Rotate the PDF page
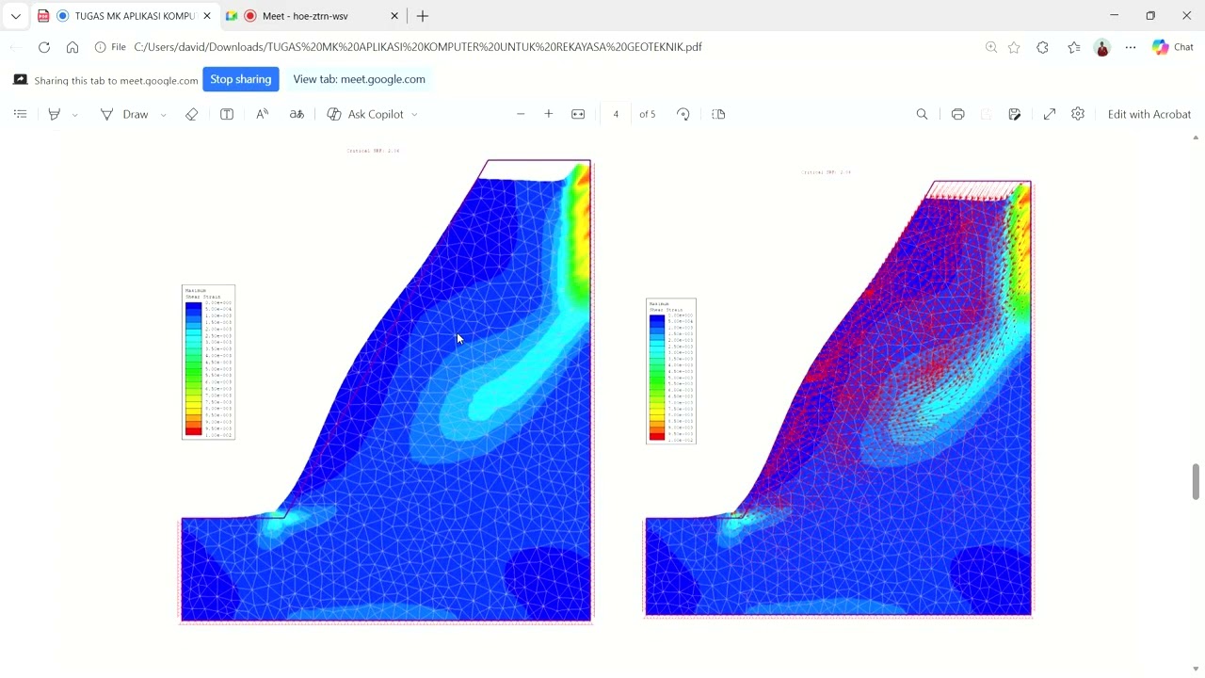This screenshot has width=1205, height=678. tap(683, 114)
